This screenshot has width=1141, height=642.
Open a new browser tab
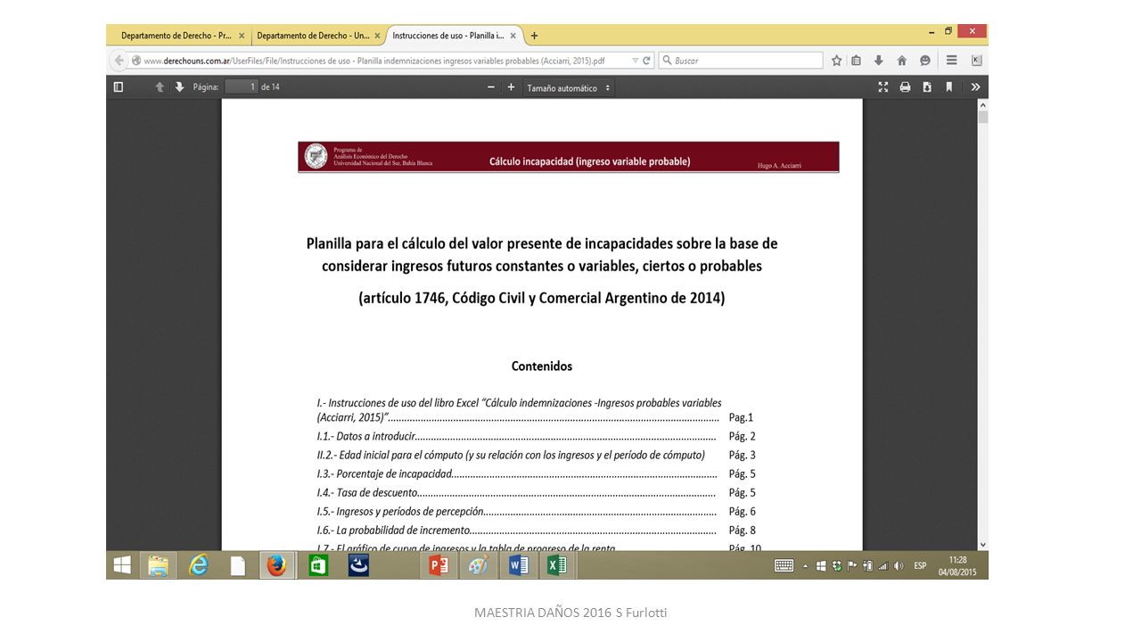535,36
